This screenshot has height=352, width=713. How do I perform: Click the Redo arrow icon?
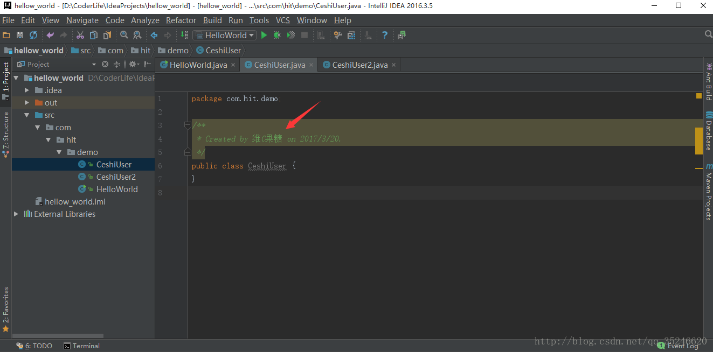[64, 35]
